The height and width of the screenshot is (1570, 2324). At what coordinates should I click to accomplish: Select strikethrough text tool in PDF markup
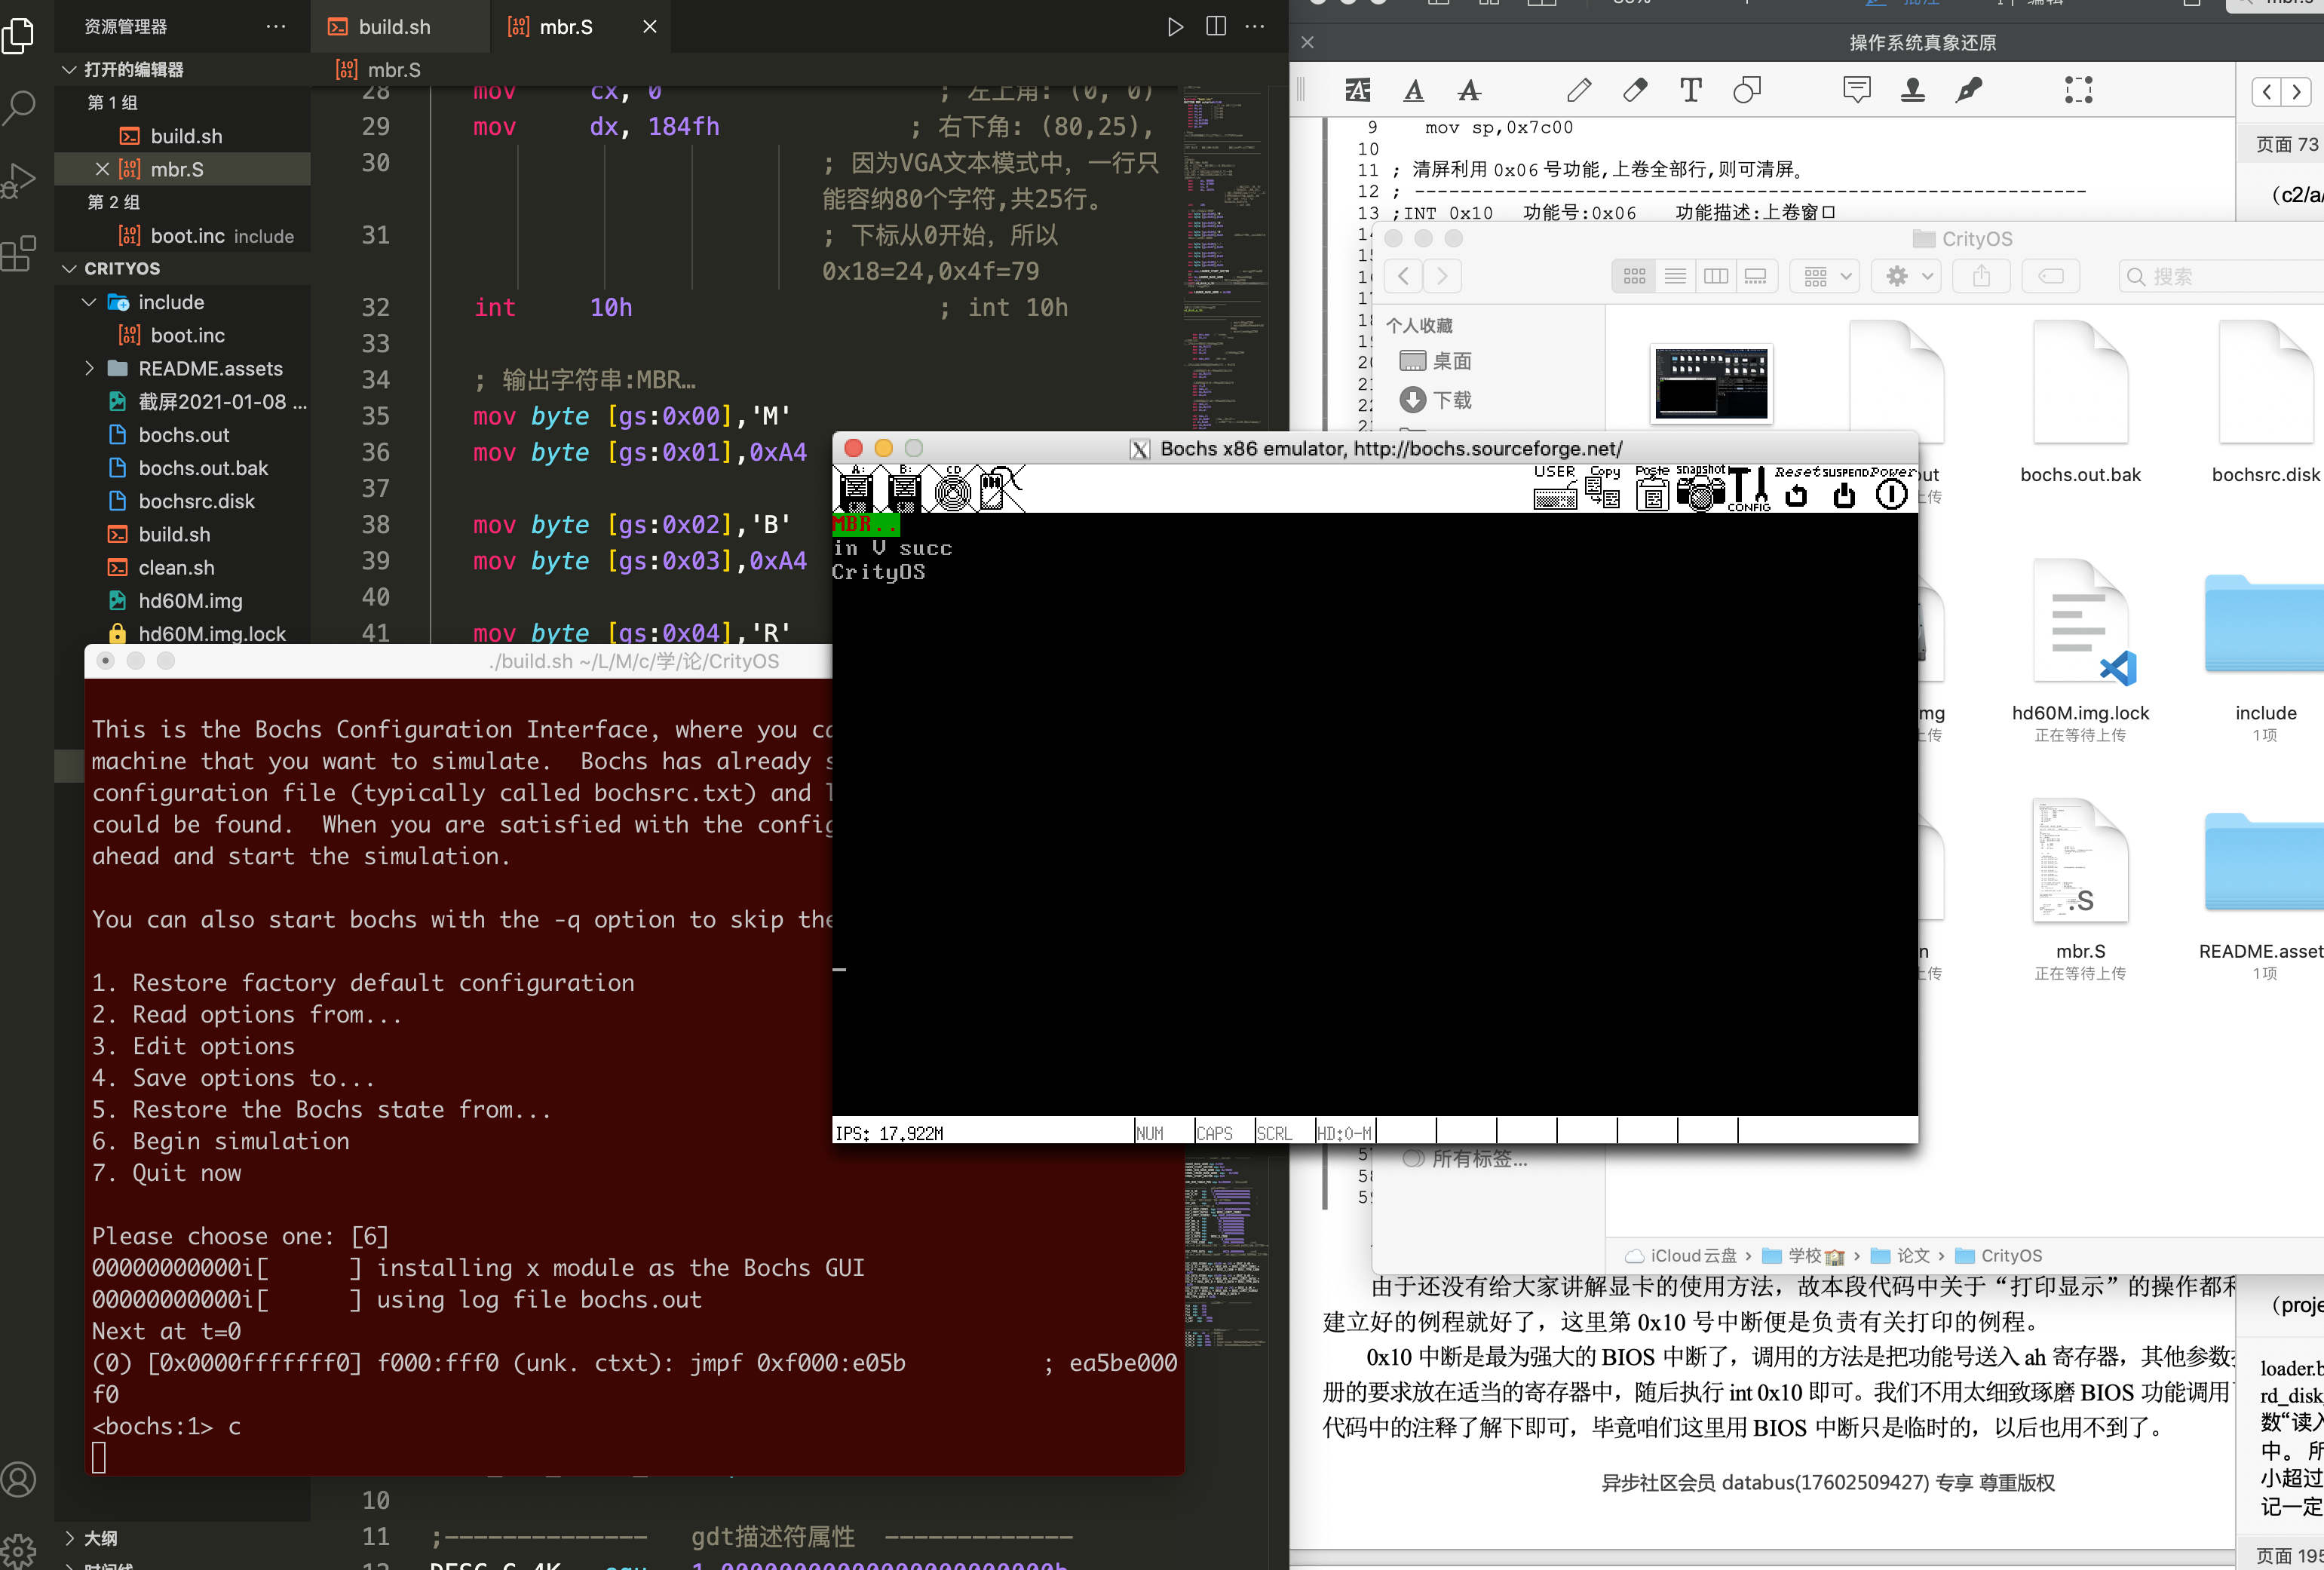click(x=1469, y=90)
